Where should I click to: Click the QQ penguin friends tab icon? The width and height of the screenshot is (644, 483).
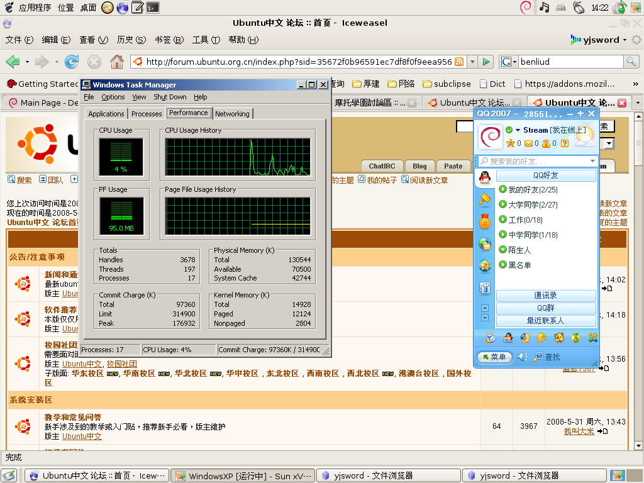(485, 177)
